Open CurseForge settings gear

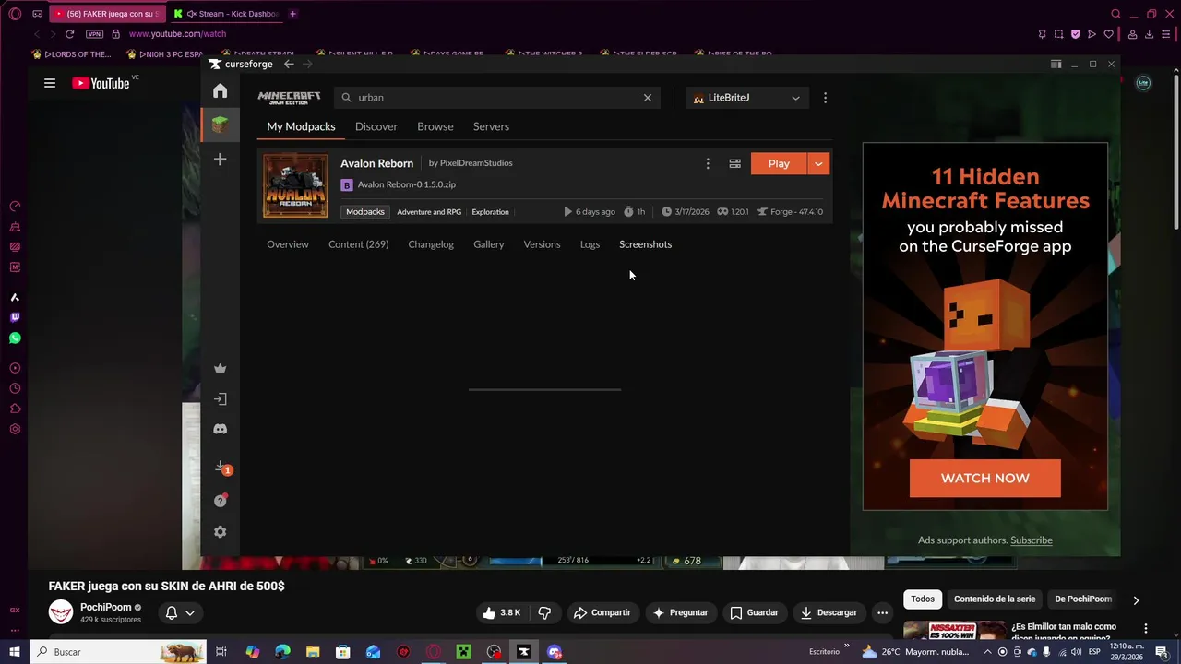coord(220,532)
